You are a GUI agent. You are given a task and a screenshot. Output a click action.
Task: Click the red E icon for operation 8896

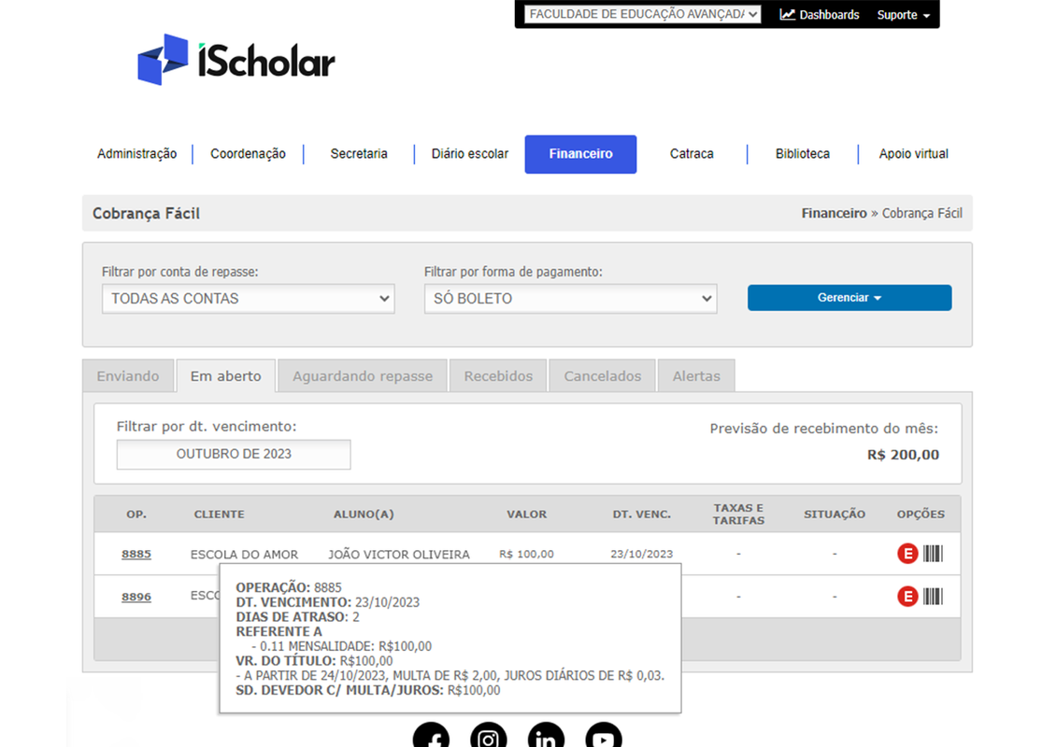point(907,596)
